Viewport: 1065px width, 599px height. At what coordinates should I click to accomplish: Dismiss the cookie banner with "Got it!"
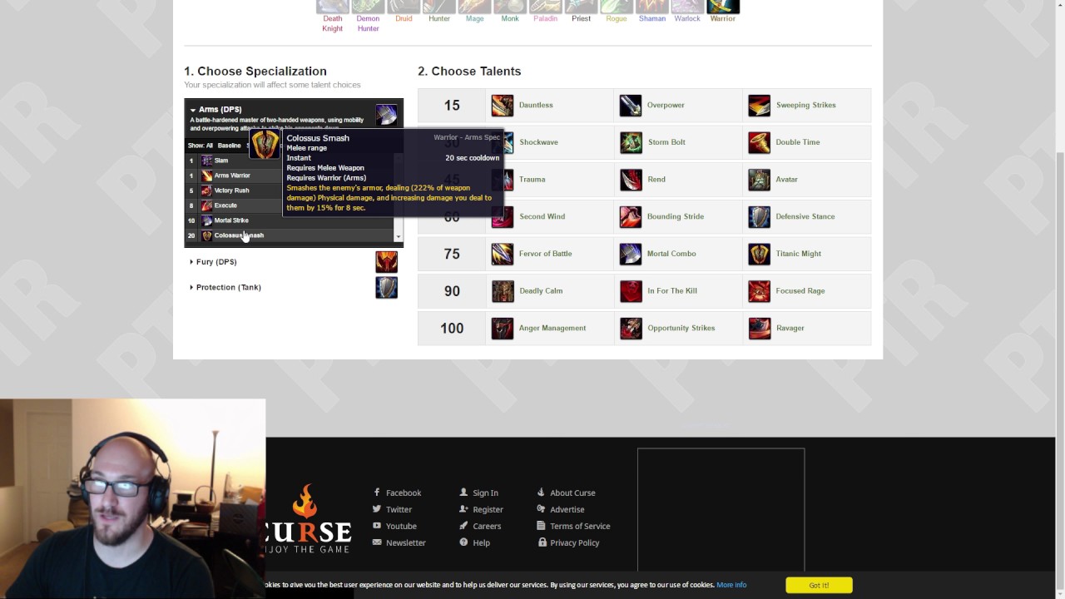(819, 585)
